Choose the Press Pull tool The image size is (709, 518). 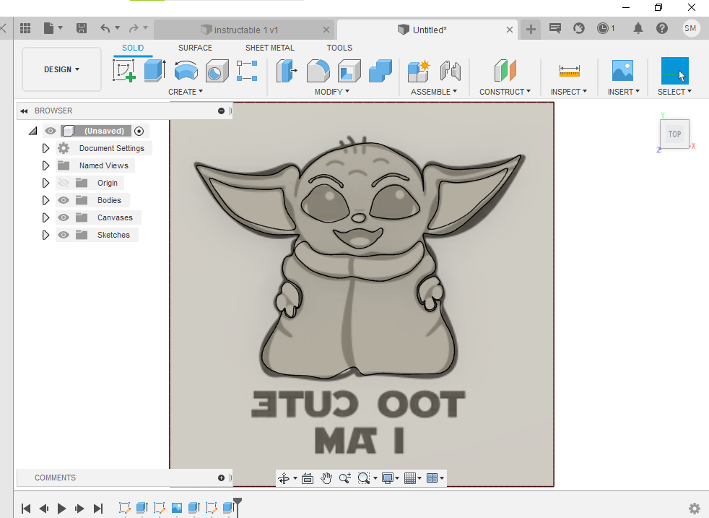click(x=287, y=71)
